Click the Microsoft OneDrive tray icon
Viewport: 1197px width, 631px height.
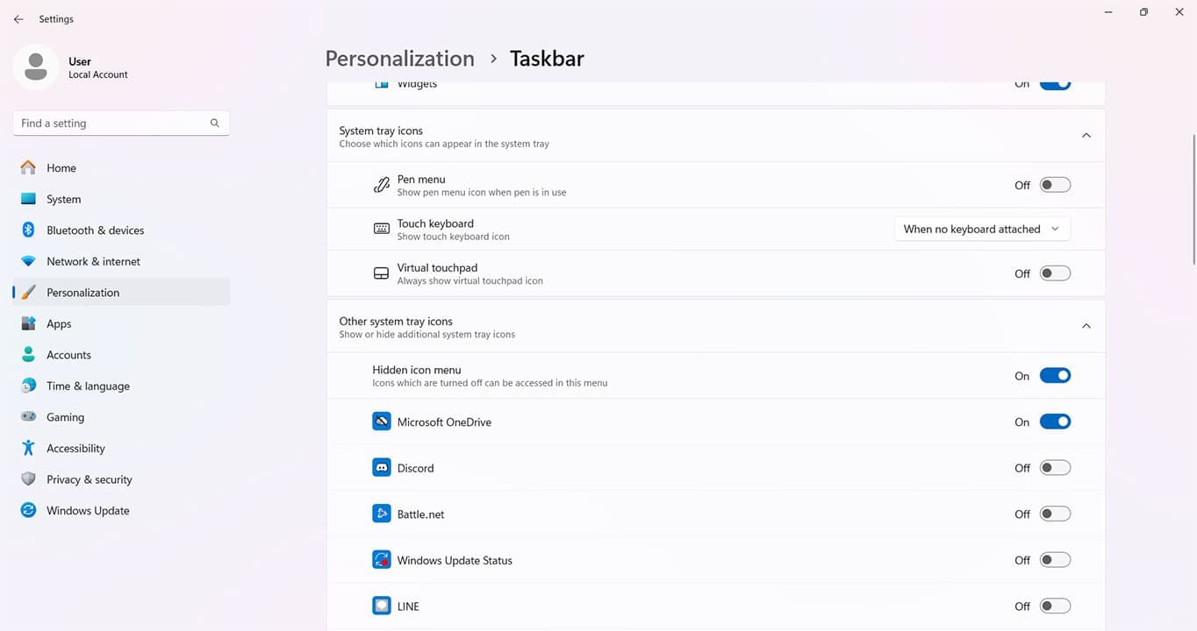(x=381, y=421)
